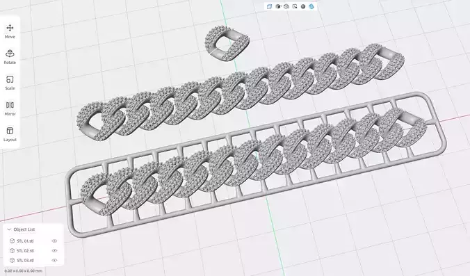Click the blue faceted gem icon
Screen dimensions: 470x276
coord(311,6)
